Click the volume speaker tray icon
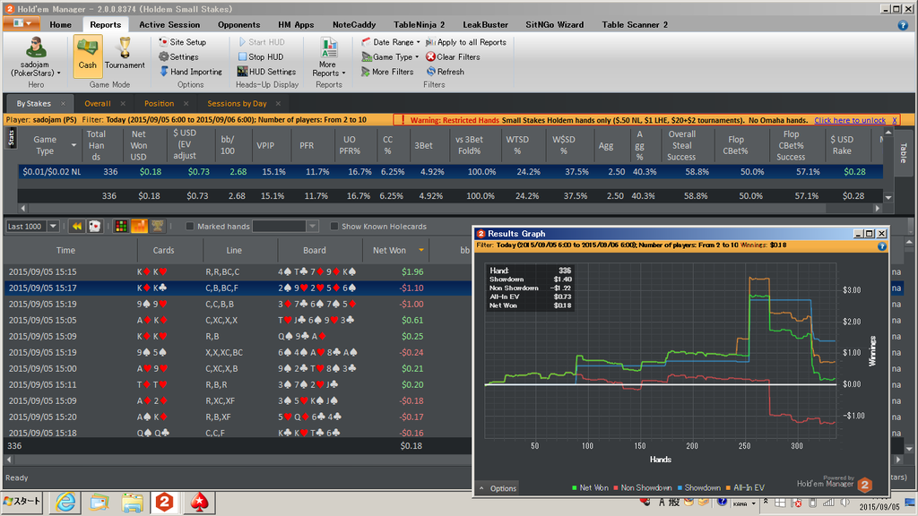Image resolution: width=918 pixels, height=516 pixels. 844,503
